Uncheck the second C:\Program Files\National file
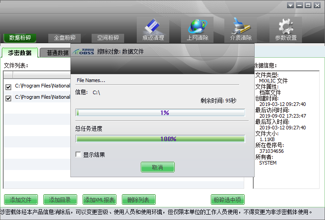 click(x=8, y=98)
